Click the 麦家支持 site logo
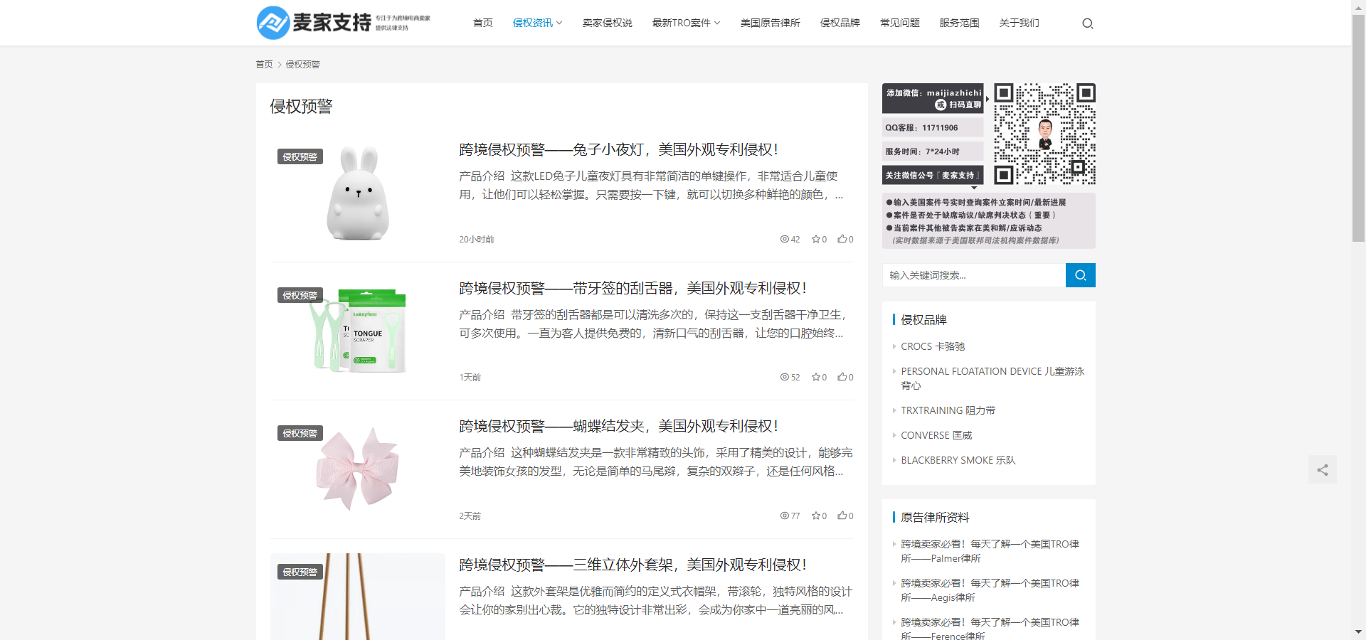1366x640 pixels. [x=344, y=23]
